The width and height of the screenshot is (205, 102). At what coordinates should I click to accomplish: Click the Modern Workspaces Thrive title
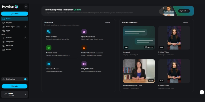click(x=132, y=86)
